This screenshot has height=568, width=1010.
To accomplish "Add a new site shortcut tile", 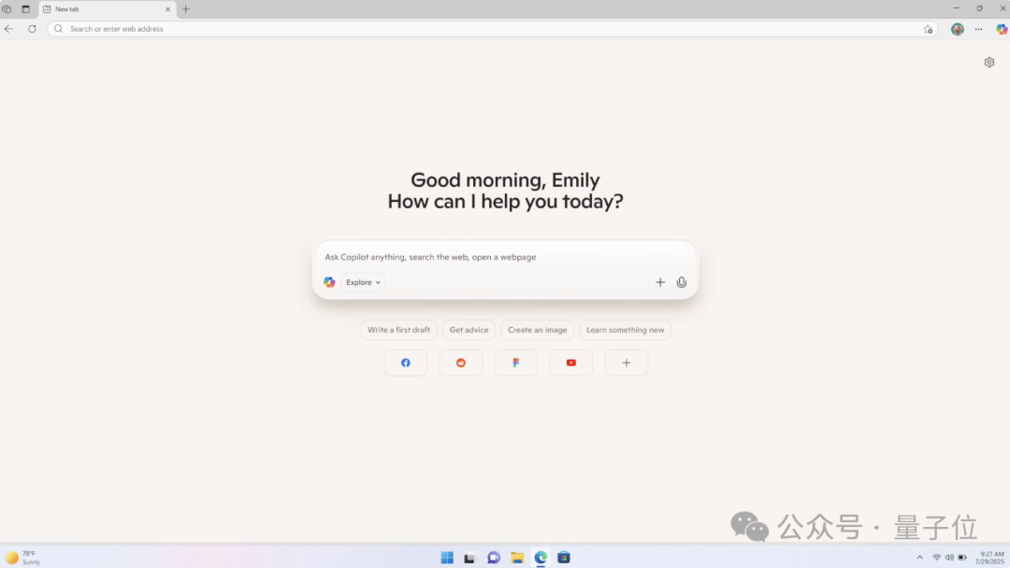I will pos(626,362).
